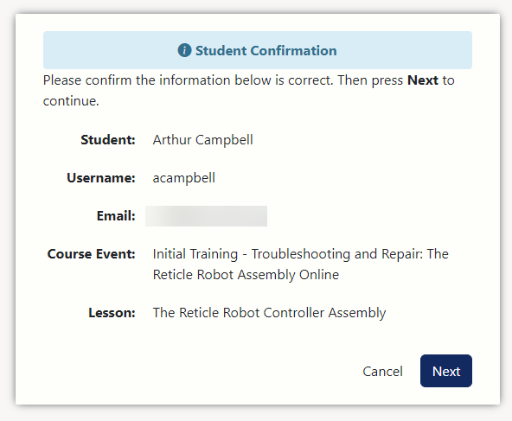Screen dimensions: 512x421
Task: Click the blurred email address field
Action: coord(206,216)
